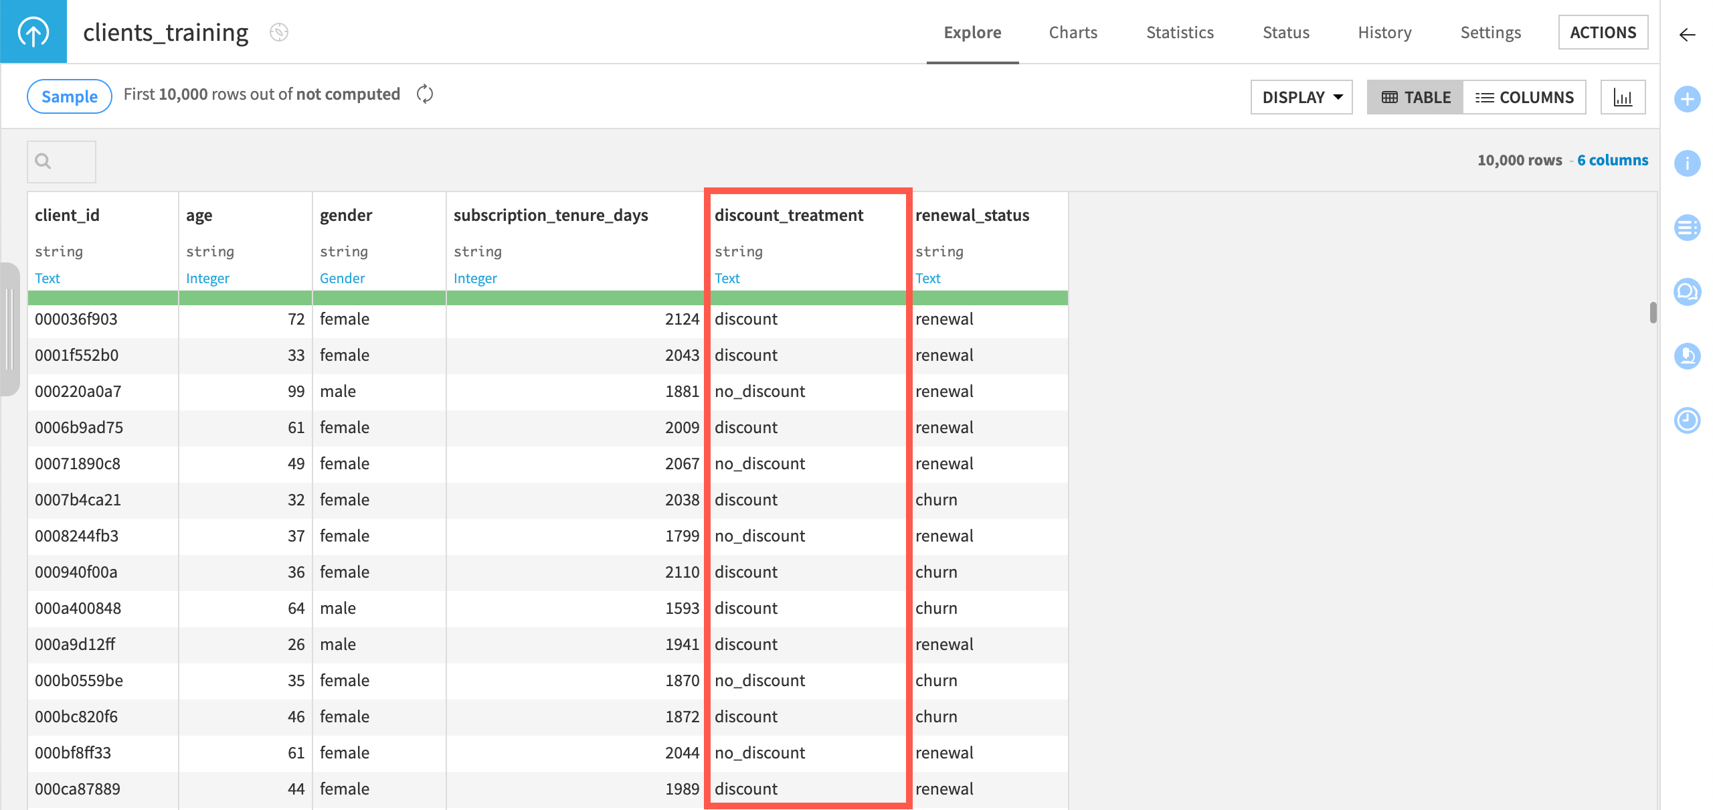Click the ACTIONS button
The width and height of the screenshot is (1713, 810).
(1603, 31)
